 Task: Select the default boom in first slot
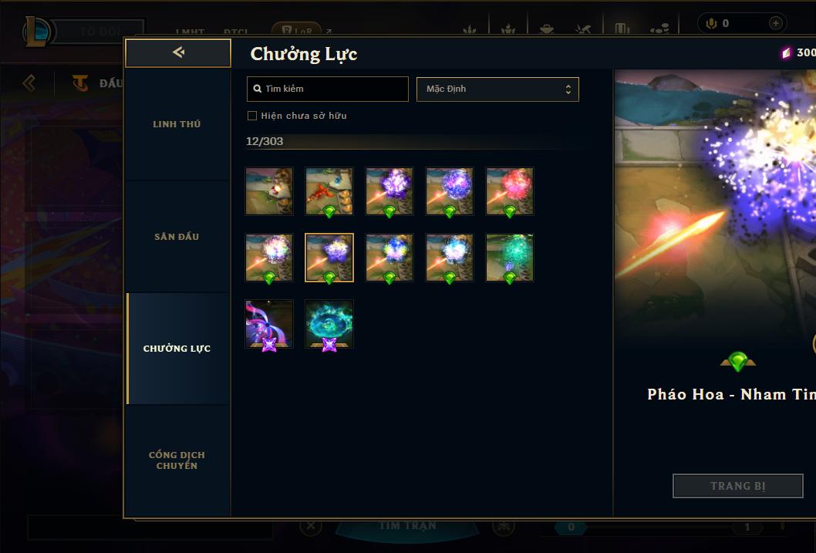tap(269, 191)
